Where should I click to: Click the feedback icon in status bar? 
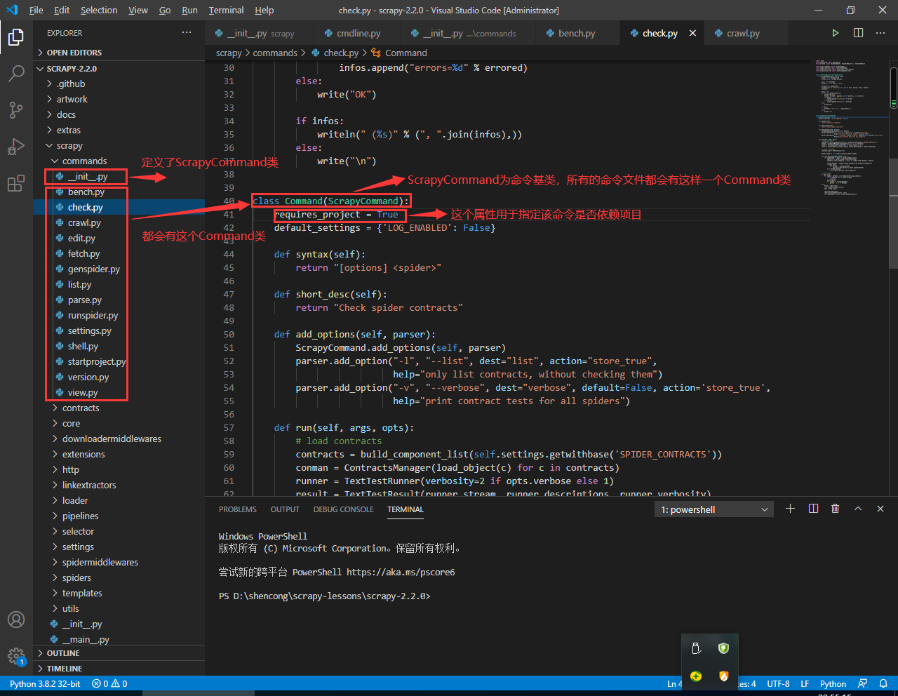coord(862,683)
